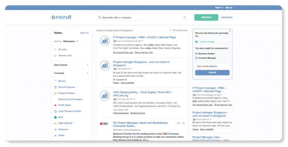Toggle the project manager alert checkmark
The image size is (288, 147).
[197, 42]
